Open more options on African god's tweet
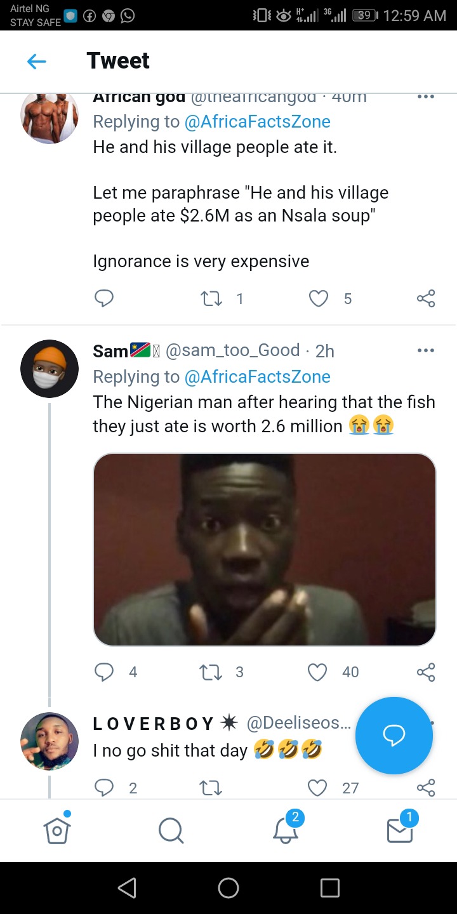 pyautogui.click(x=425, y=97)
